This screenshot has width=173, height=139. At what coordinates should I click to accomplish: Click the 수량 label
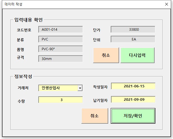tap(21, 101)
